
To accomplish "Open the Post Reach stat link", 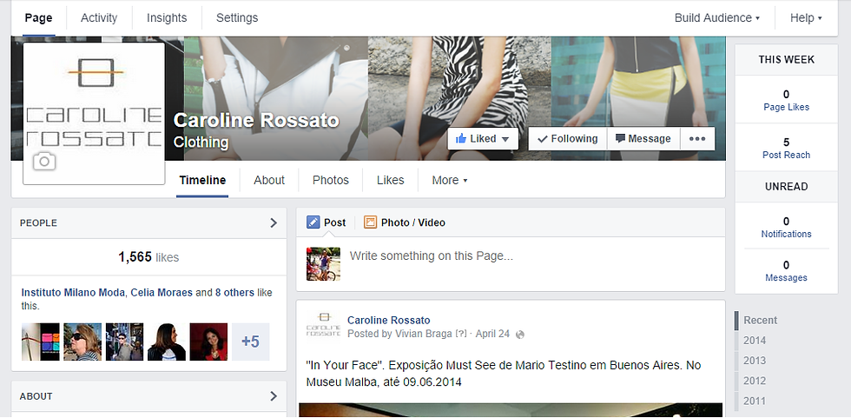I will (x=786, y=156).
